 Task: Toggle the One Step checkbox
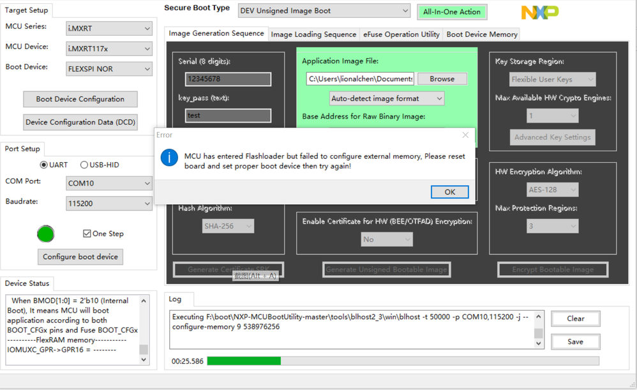(87, 234)
